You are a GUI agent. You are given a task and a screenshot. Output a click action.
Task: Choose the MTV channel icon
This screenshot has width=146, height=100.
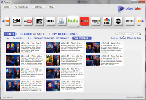(39, 21)
